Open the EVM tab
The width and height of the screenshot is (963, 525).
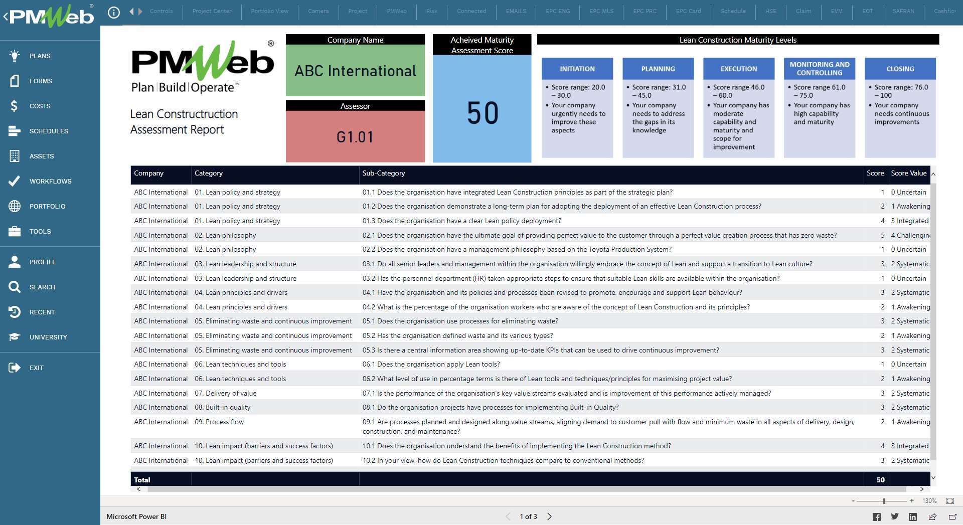click(837, 11)
